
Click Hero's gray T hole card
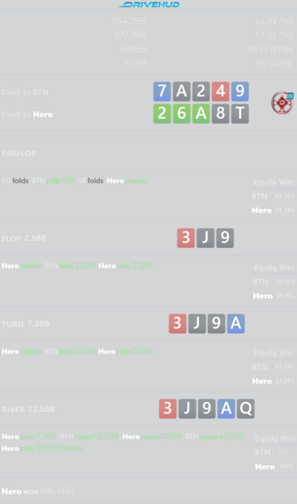tap(240, 114)
